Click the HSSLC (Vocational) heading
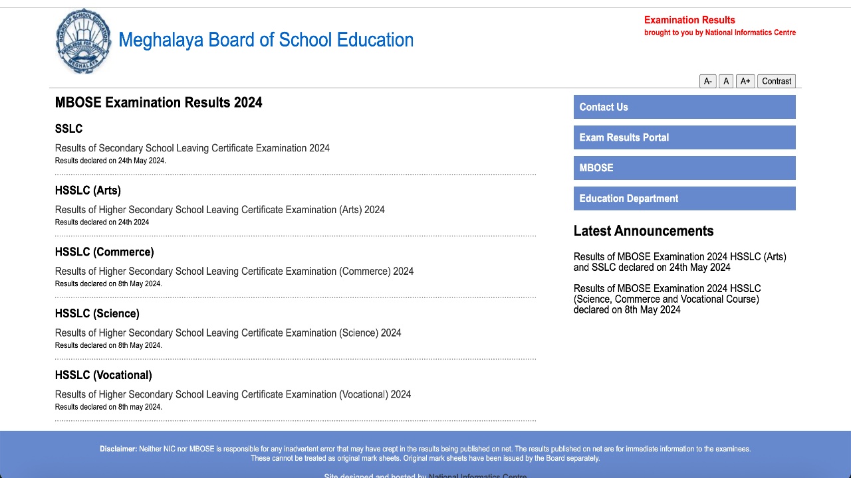Image resolution: width=851 pixels, height=478 pixels. (103, 375)
